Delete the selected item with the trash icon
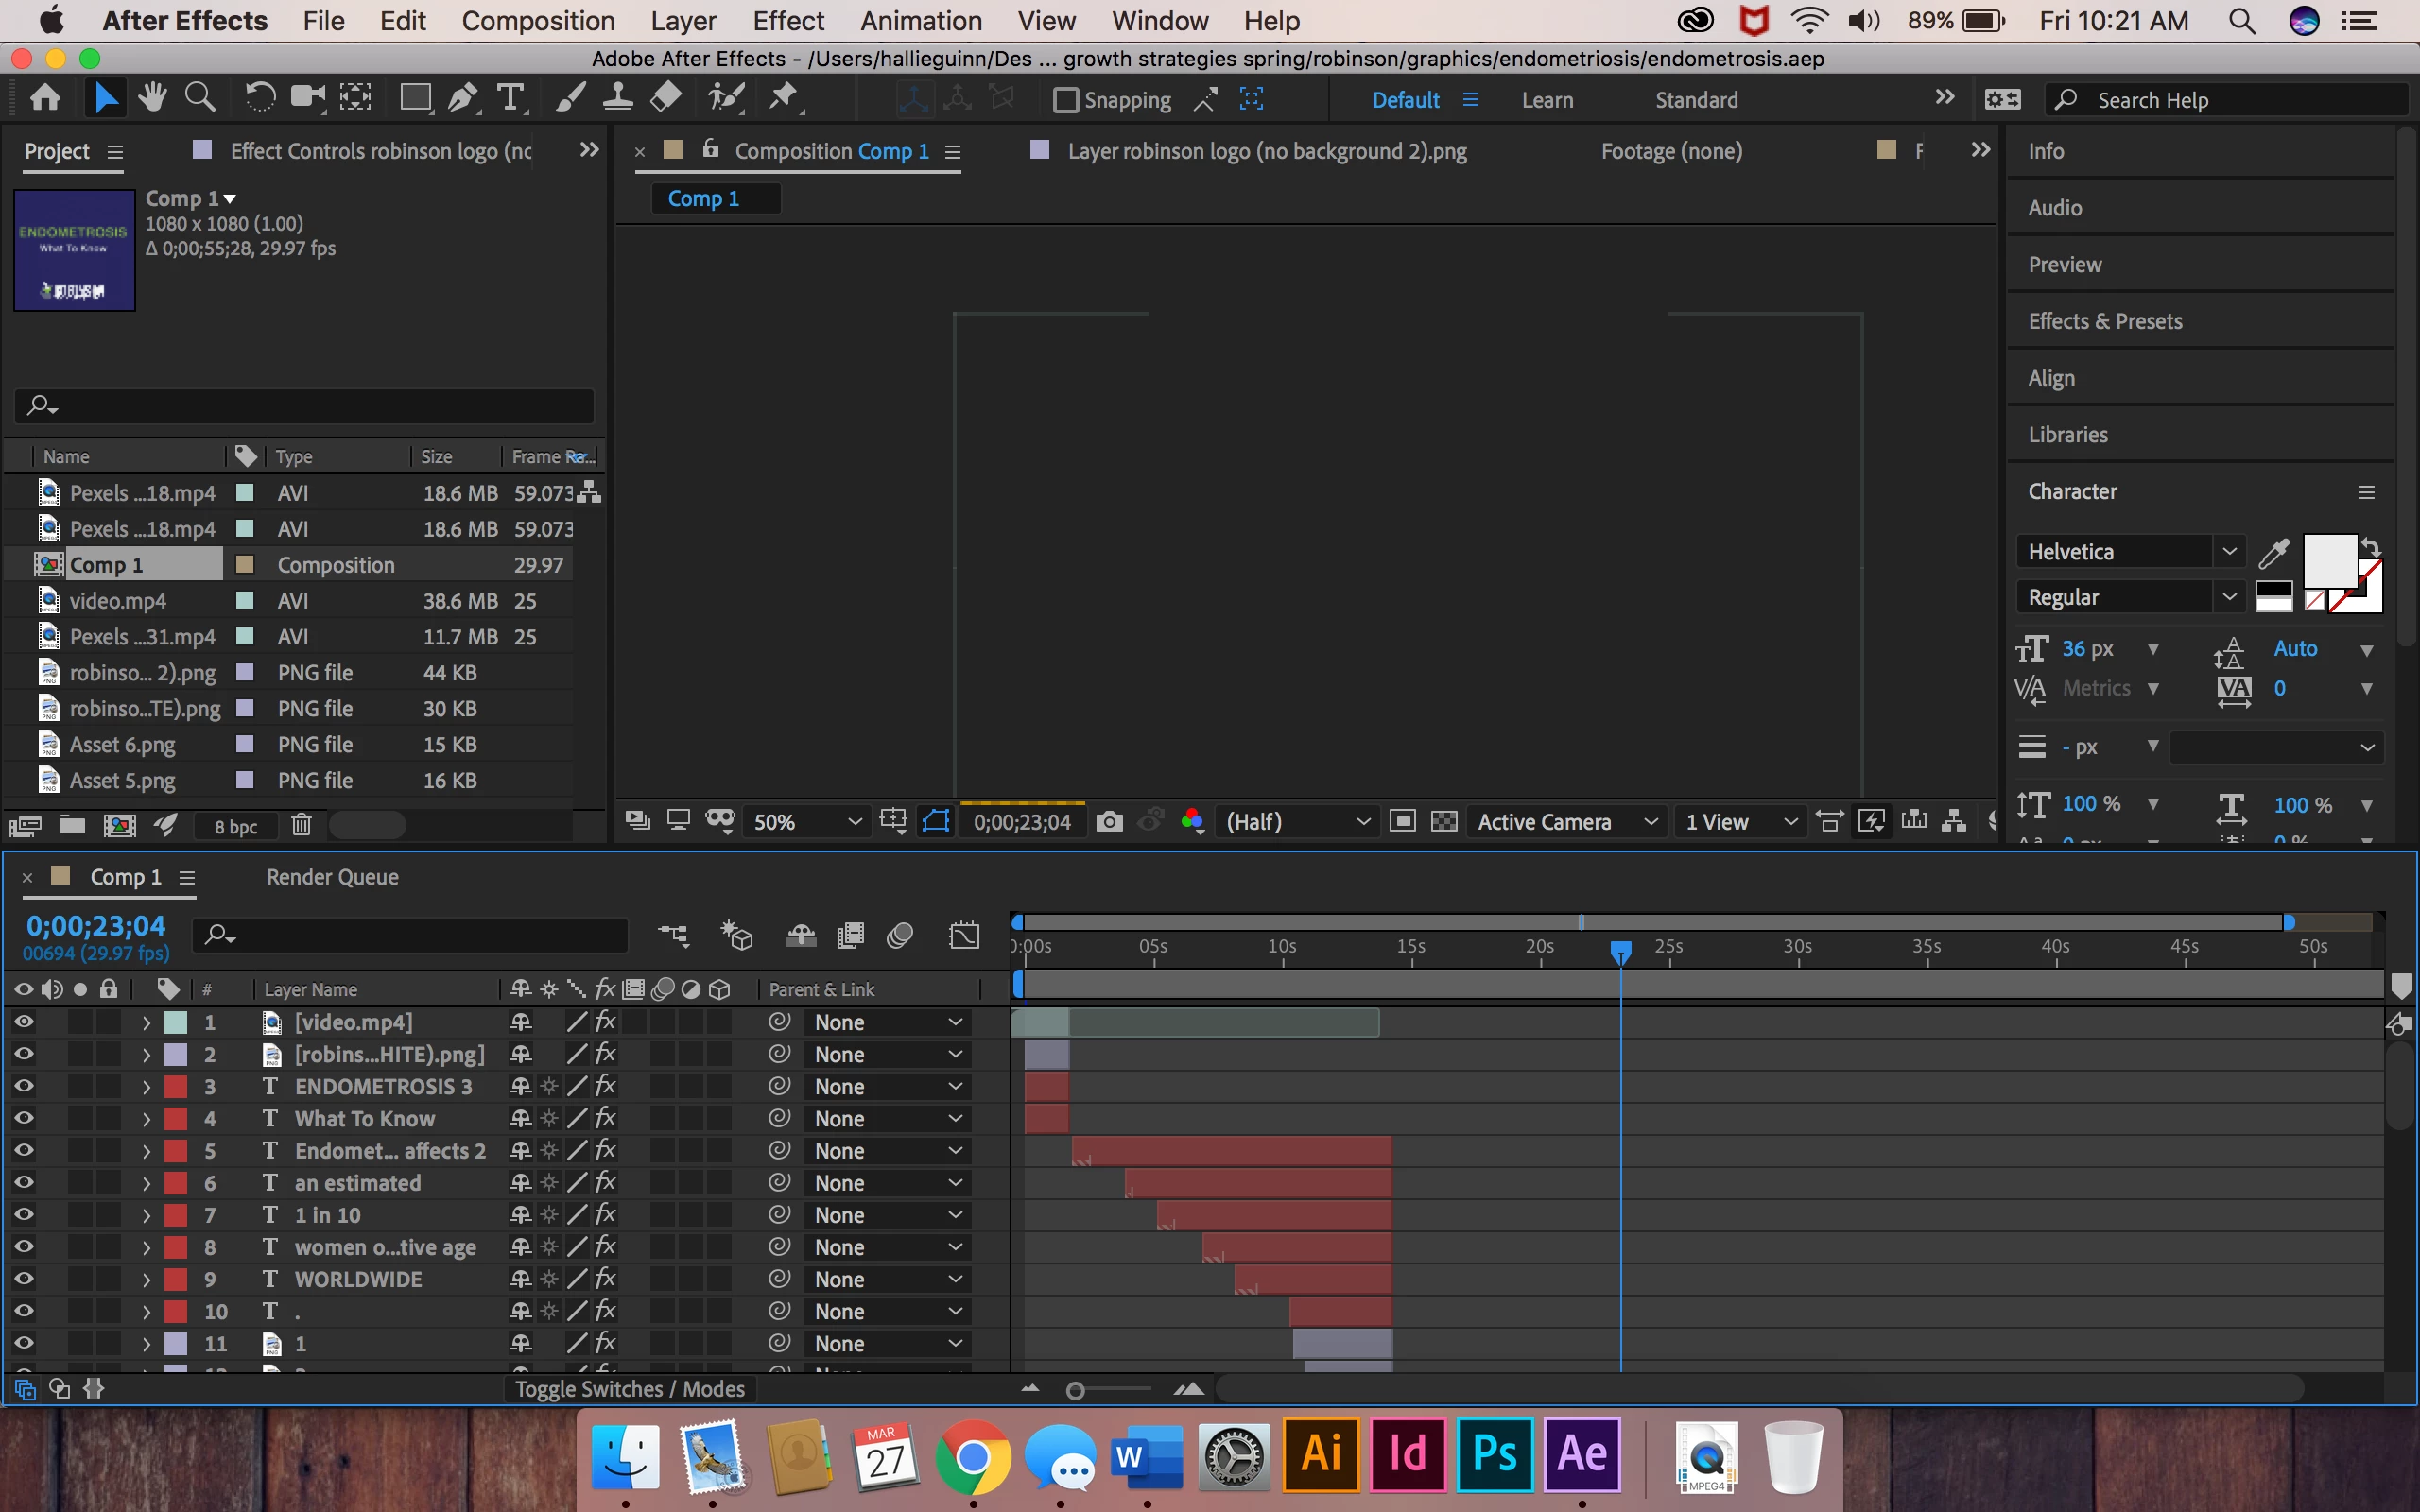 [x=301, y=825]
